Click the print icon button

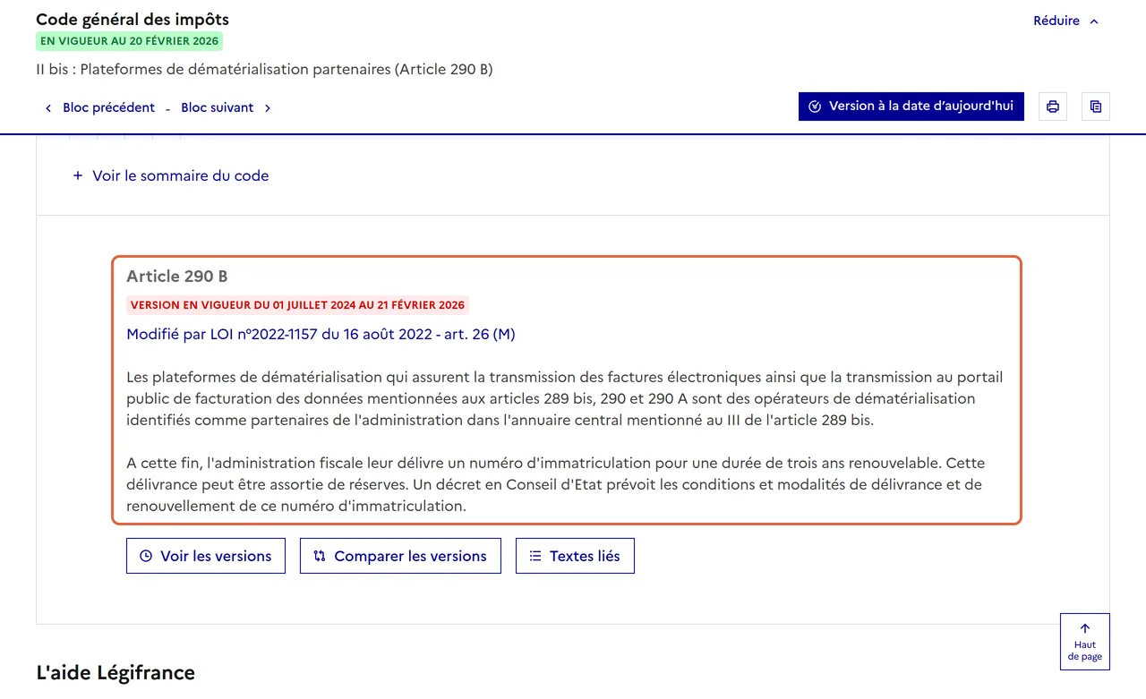tap(1053, 107)
